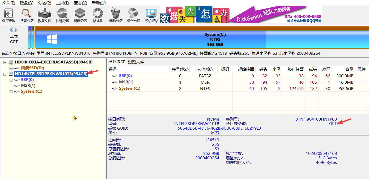
Task: Click the GPT partition table type value
Action: click(333, 124)
